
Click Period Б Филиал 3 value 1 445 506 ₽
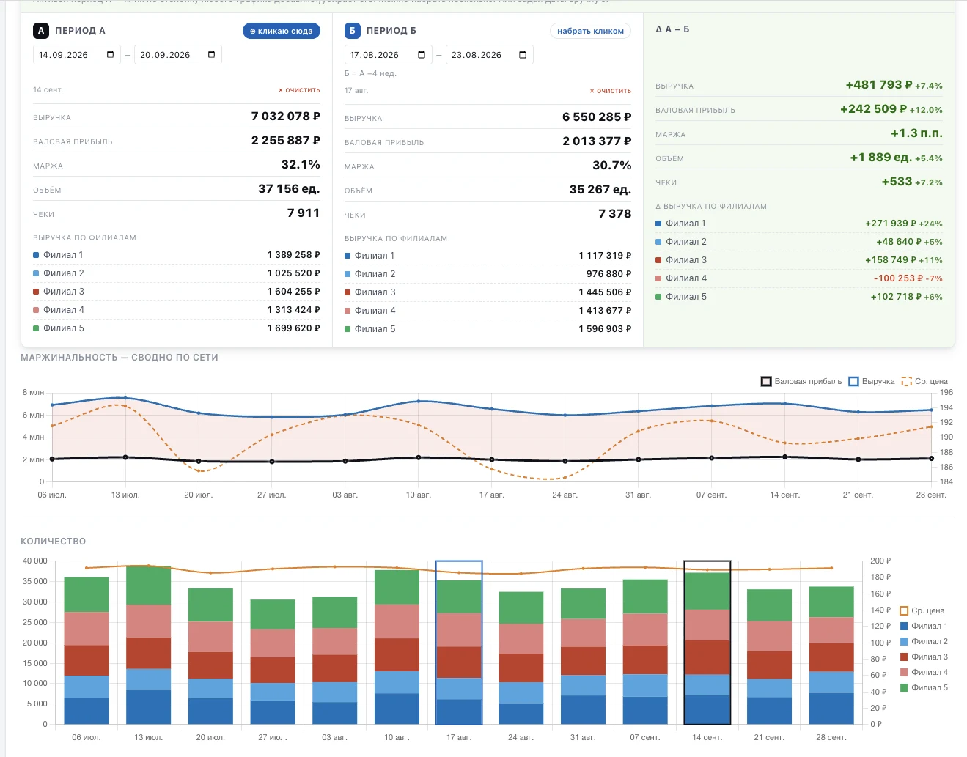pyautogui.click(x=605, y=292)
